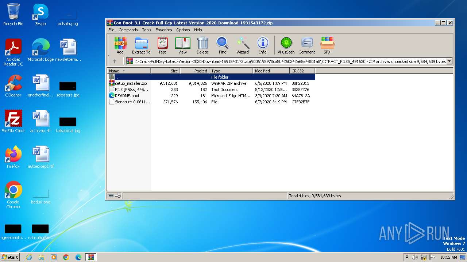Image resolution: width=467 pixels, height=262 pixels.
Task: Select the FILE [P@ss] text document
Action: click(211, 90)
